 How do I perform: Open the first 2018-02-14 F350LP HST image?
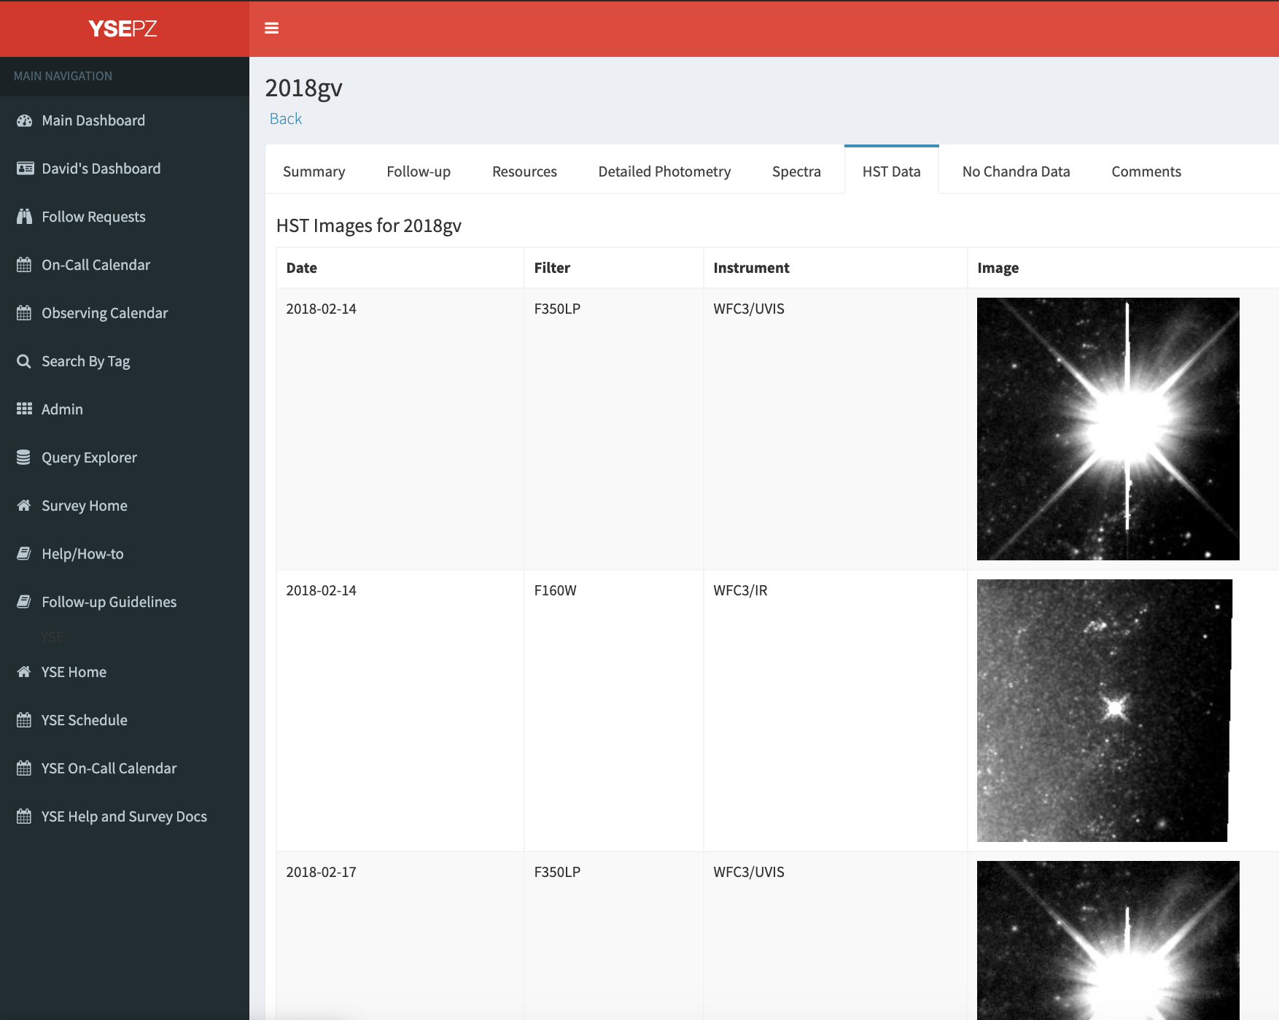tap(1108, 429)
